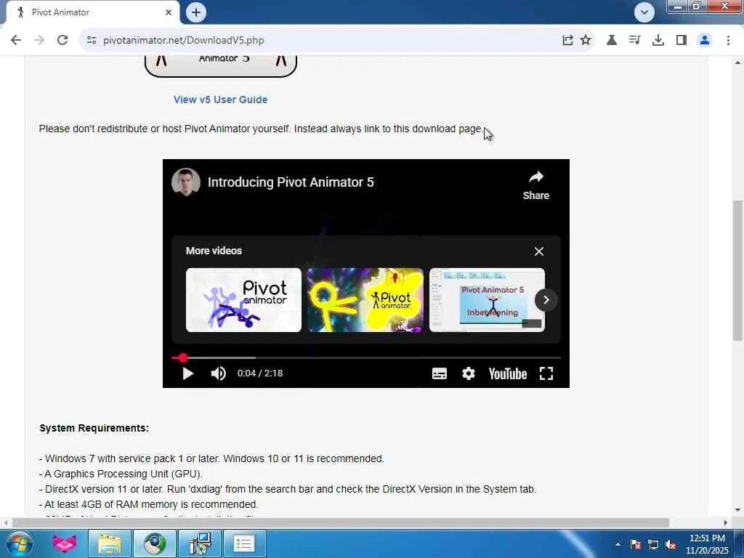
Task: Open the clock showing 12:51 PM
Action: (x=707, y=544)
